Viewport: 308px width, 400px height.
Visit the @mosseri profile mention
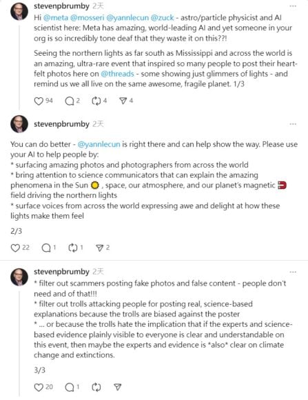[88, 18]
